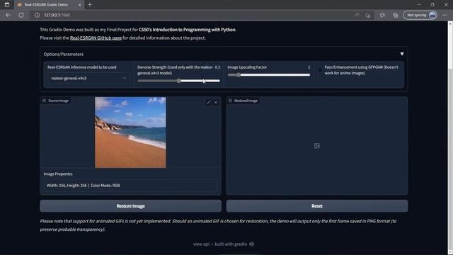Adjust the Image Upscaling Factor slider
The width and height of the screenshot is (453, 255).
tap(269, 75)
